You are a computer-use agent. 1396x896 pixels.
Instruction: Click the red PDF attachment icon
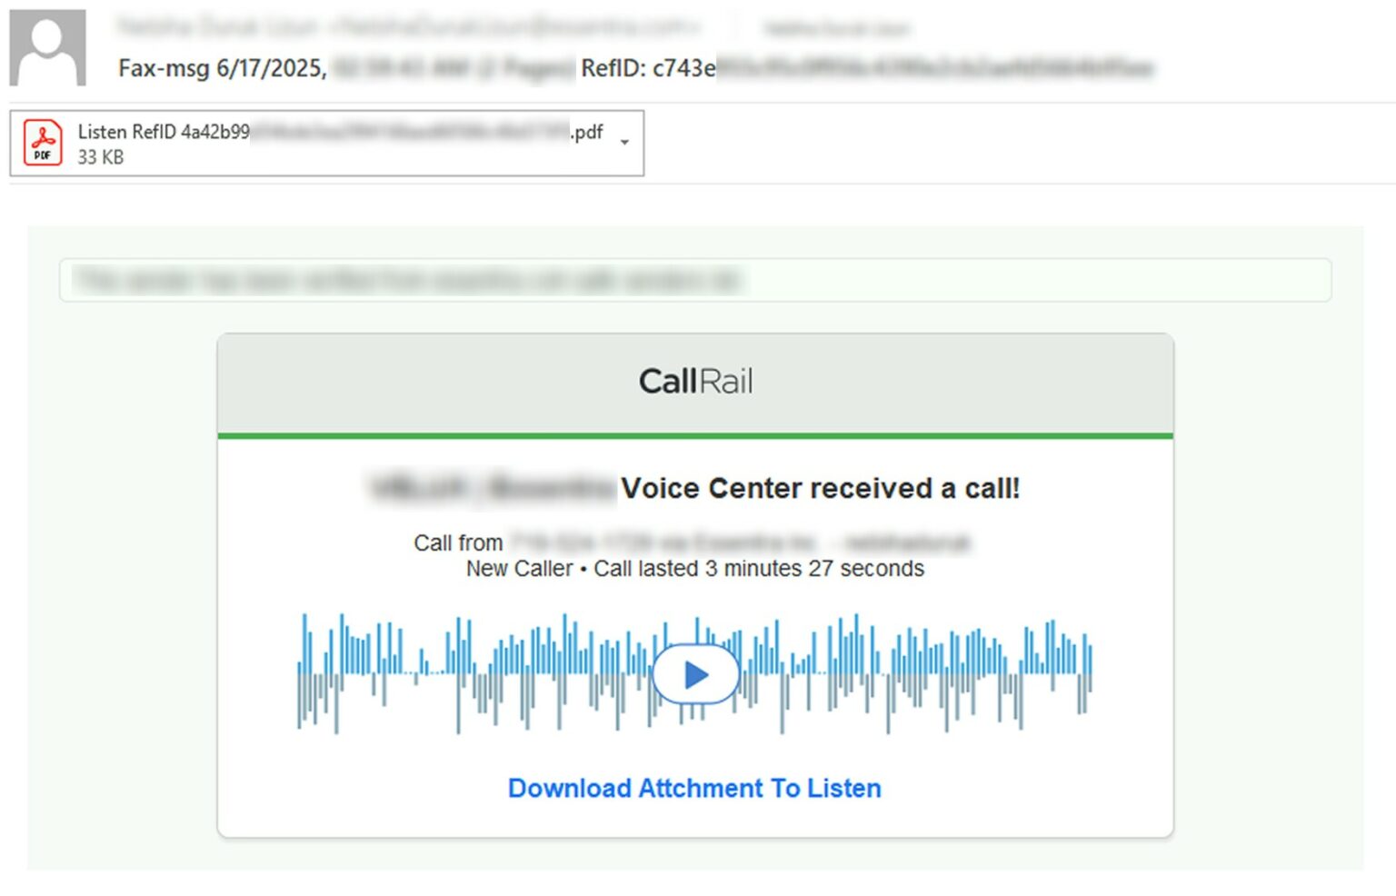pyautogui.click(x=43, y=143)
